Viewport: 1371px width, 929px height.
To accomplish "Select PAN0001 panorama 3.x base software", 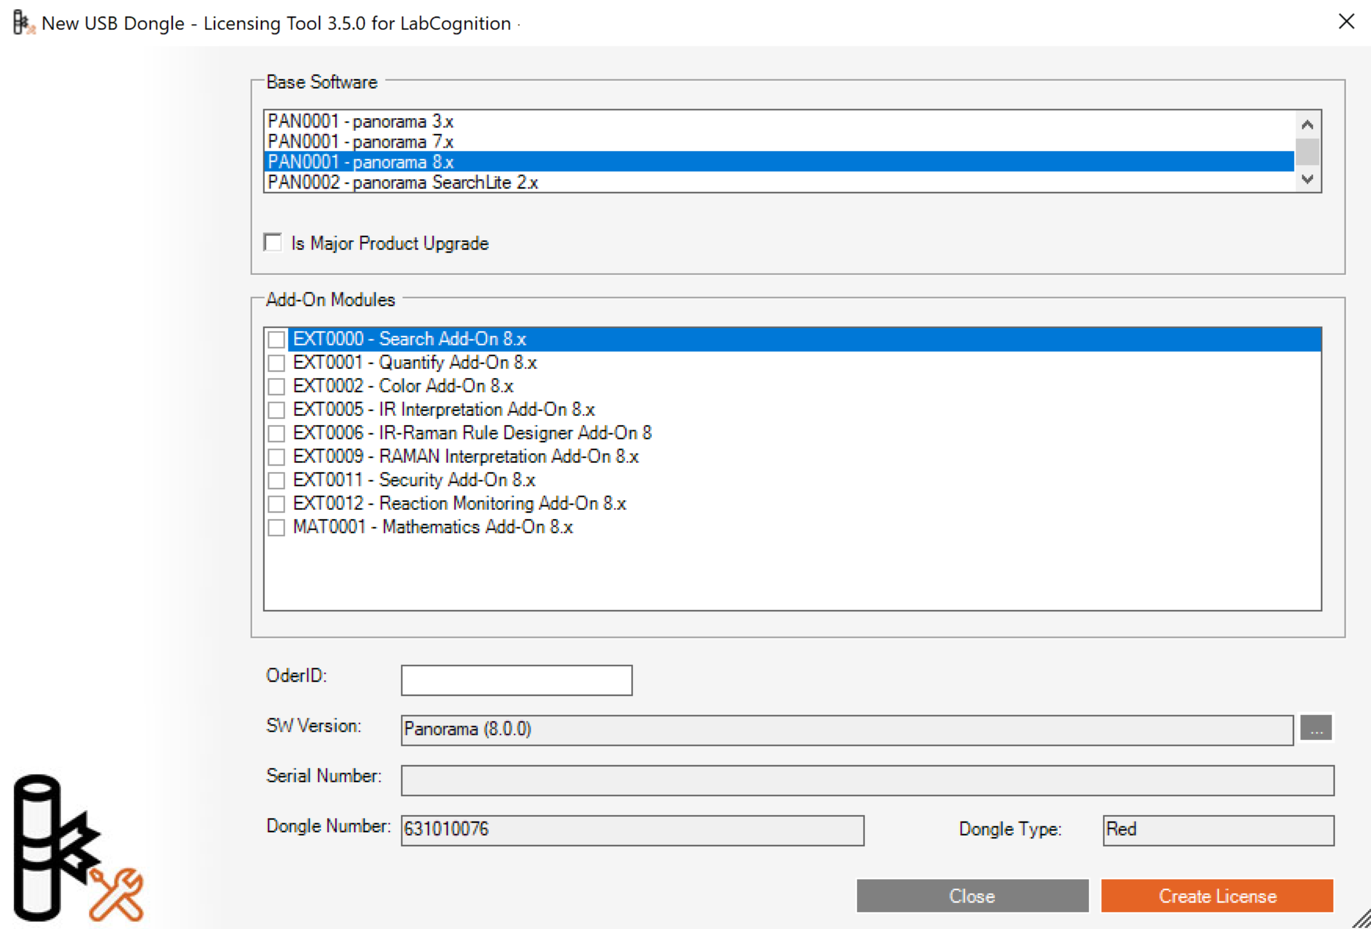I will tap(360, 122).
